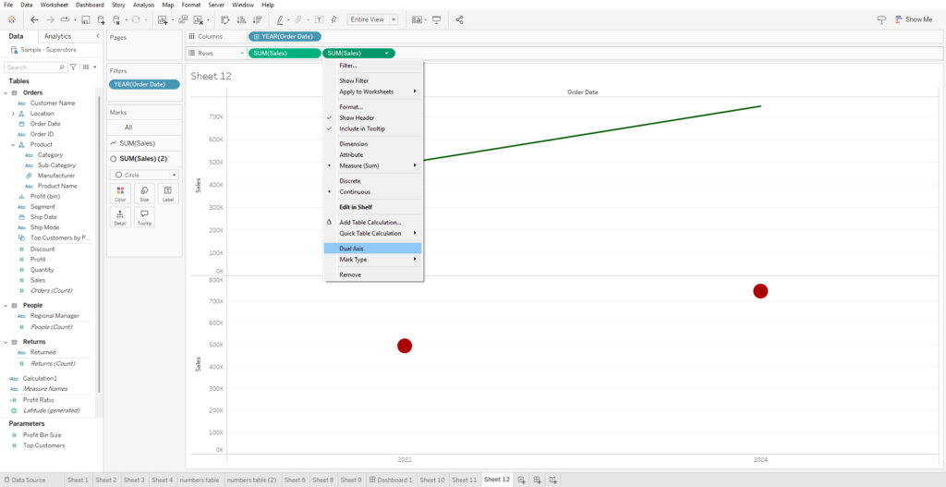Click the Fix Axes pin icon

[334, 19]
